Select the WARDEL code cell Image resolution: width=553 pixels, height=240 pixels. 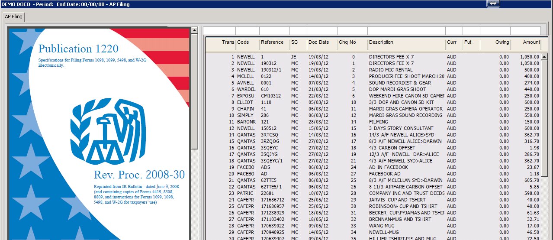coord(246,89)
